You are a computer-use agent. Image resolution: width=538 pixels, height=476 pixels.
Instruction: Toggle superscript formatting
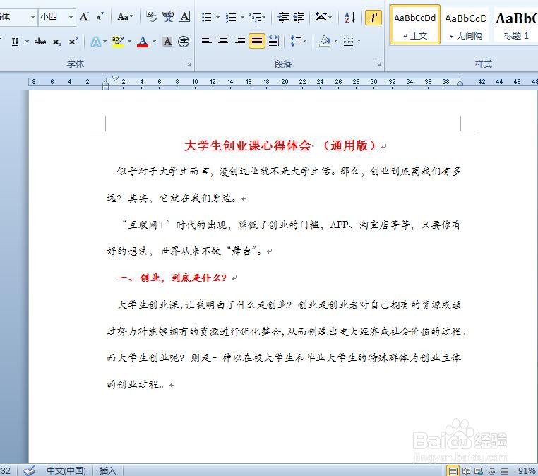tap(73, 42)
